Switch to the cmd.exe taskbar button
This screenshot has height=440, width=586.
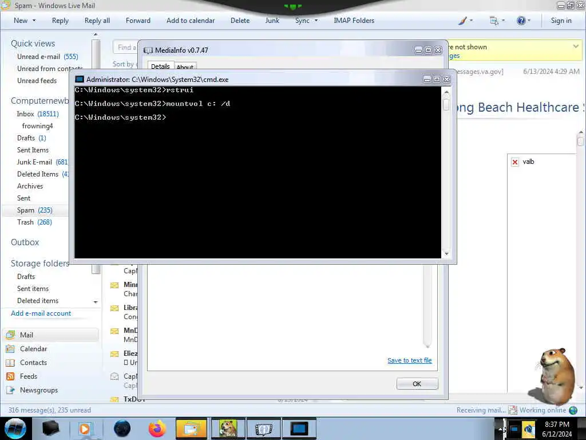click(299, 429)
